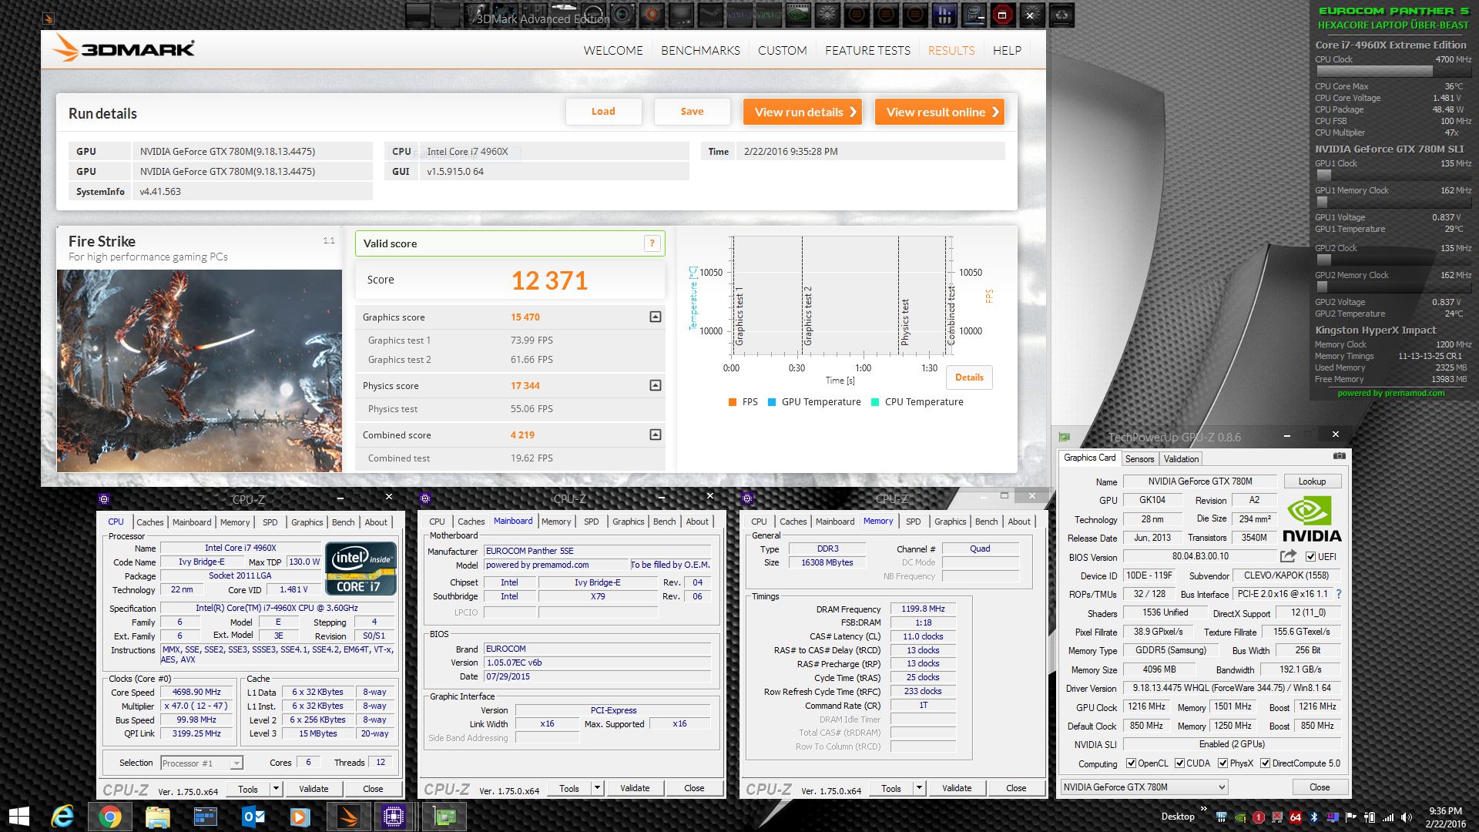Open Outlook from the taskbar
Image resolution: width=1479 pixels, height=832 pixels.
(x=253, y=817)
